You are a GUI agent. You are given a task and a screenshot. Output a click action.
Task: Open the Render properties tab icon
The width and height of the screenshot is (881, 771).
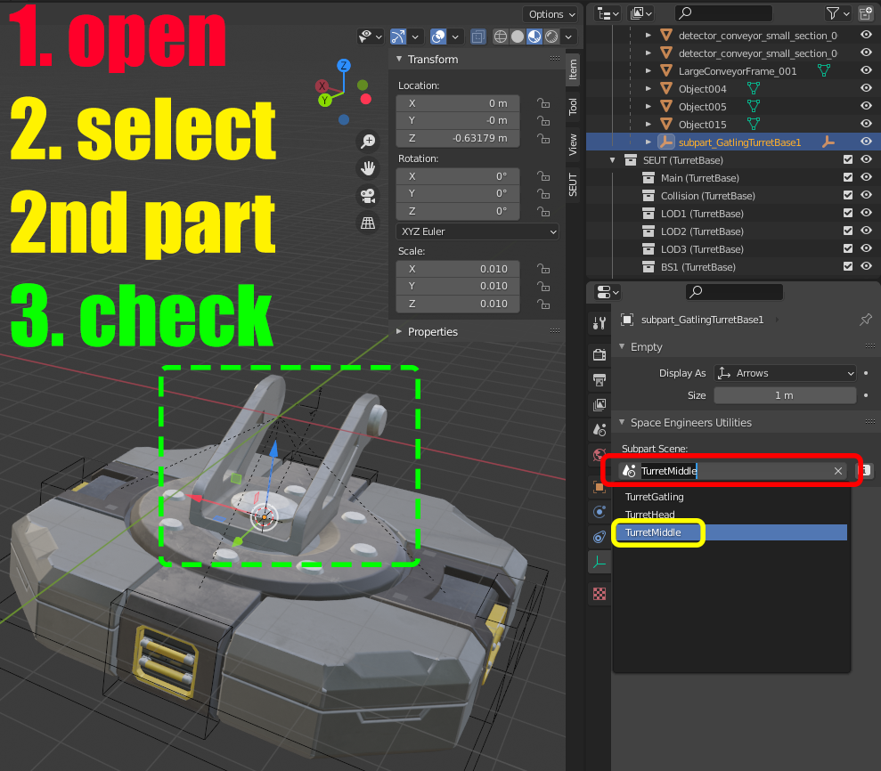point(600,354)
